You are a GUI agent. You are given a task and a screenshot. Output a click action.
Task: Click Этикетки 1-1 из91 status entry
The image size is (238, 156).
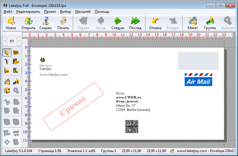81,151
